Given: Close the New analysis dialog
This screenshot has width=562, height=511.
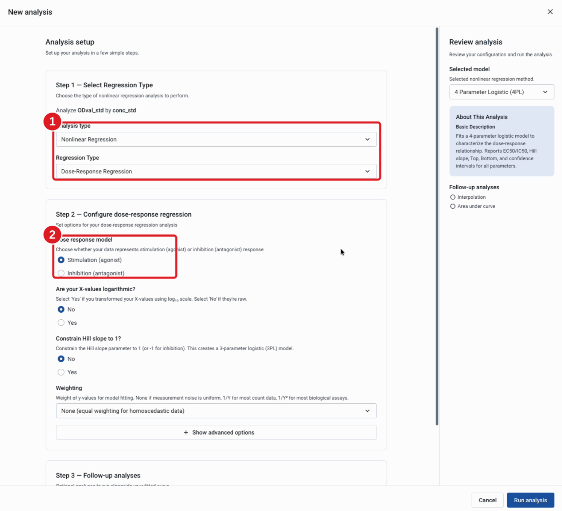Looking at the screenshot, I should coord(550,12).
